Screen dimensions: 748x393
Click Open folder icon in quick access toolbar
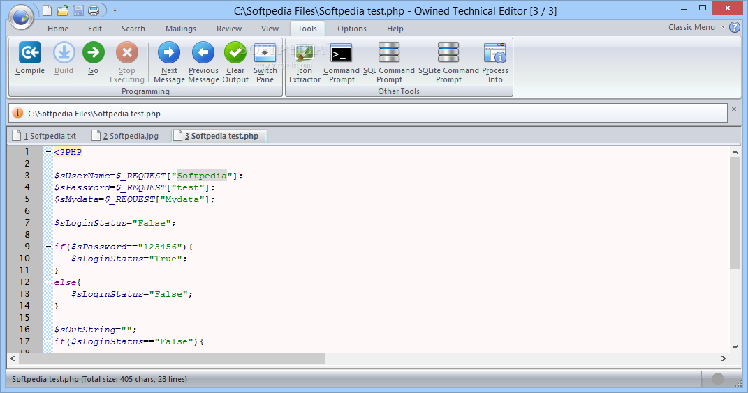pos(62,10)
